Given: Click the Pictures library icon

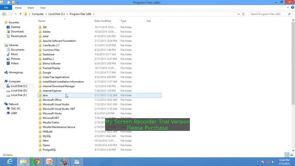Looking at the screenshot, I should pos(8,59).
